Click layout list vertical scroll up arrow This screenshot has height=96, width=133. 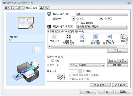tap(126, 35)
